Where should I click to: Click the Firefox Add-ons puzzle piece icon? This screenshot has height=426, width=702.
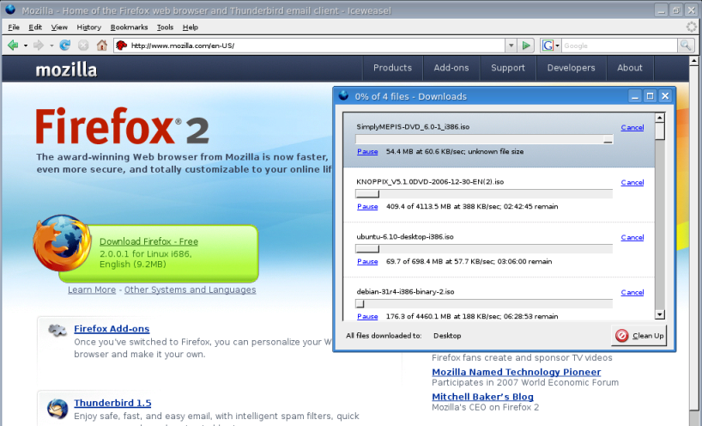click(x=57, y=331)
